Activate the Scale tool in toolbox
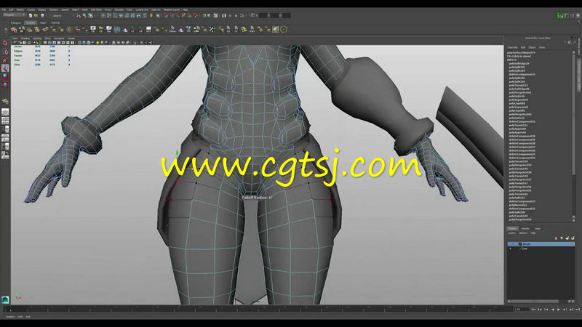The image size is (582, 327). pos(5,85)
